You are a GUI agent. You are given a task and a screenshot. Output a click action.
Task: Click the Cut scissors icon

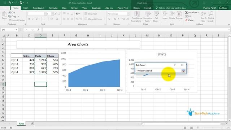(x=10, y=12)
